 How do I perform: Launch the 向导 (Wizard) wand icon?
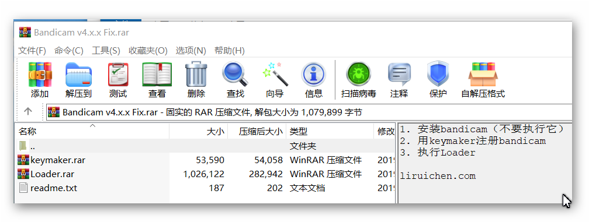point(275,74)
